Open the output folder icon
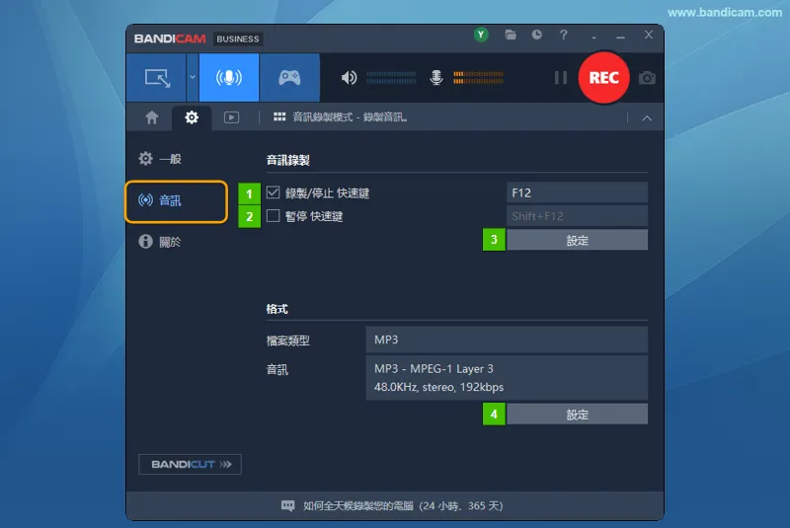 511,35
